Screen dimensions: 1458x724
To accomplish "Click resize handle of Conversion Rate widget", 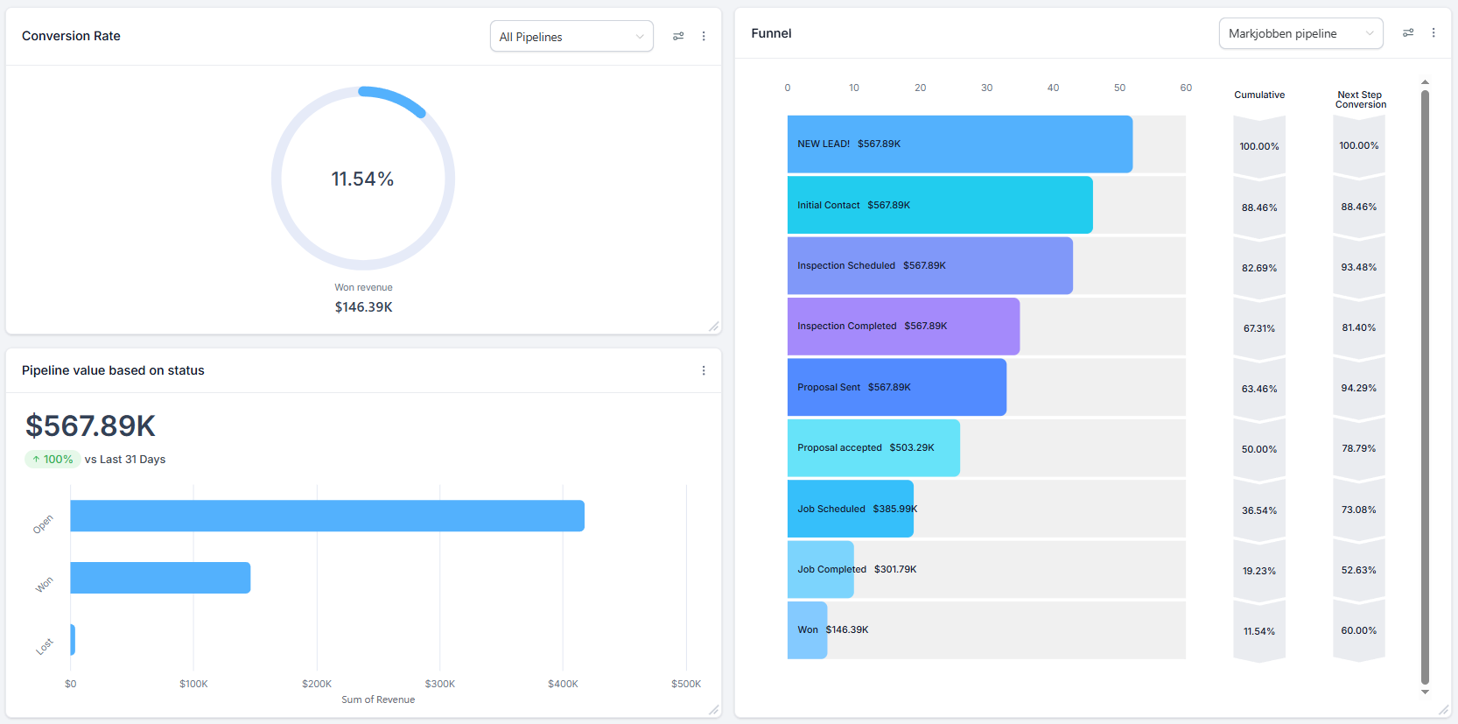I will pyautogui.click(x=714, y=327).
